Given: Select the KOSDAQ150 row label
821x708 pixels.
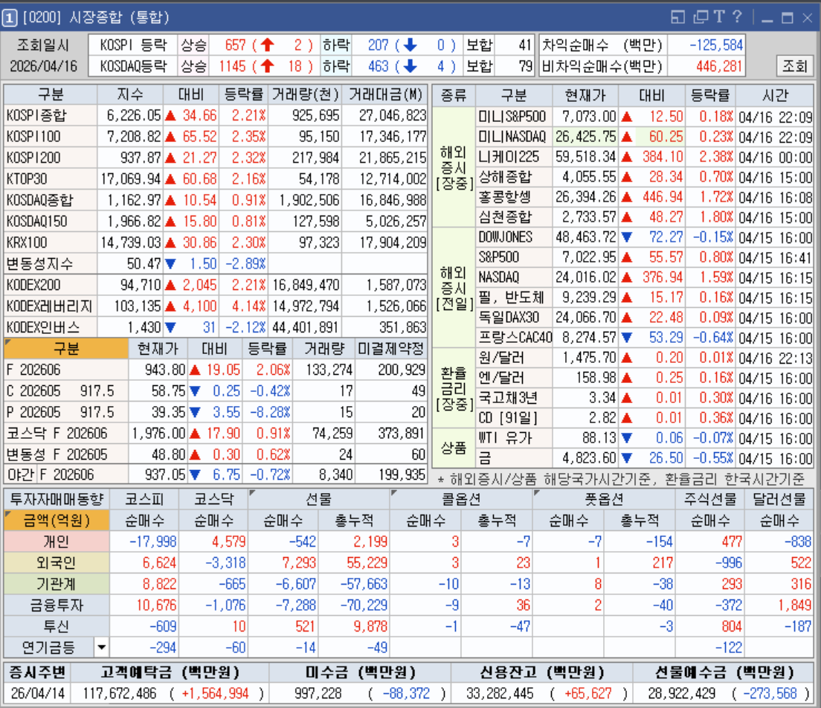Looking at the screenshot, I should pos(51,222).
